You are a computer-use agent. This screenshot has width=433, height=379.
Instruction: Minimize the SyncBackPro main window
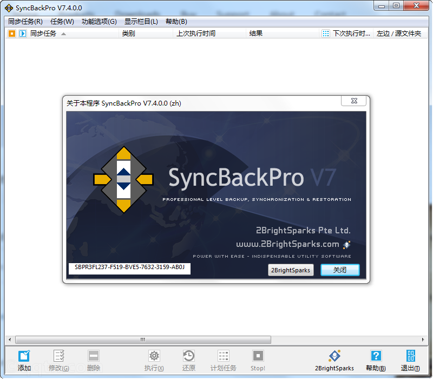click(382, 6)
